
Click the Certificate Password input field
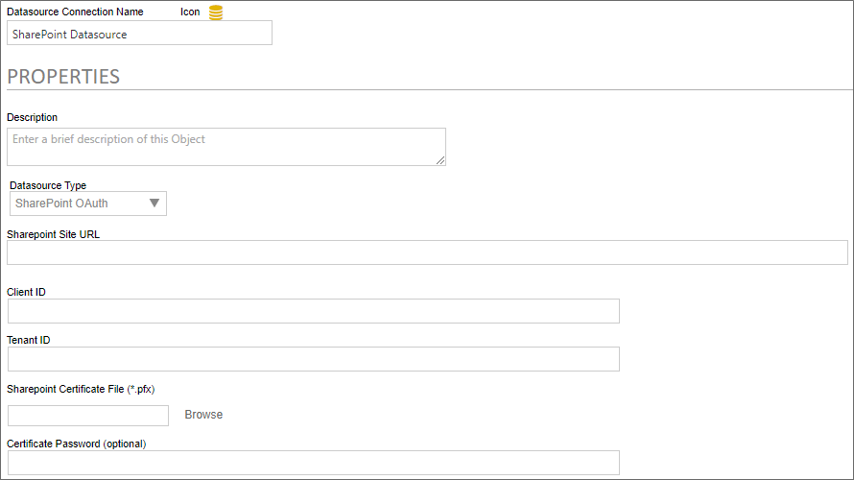click(313, 463)
